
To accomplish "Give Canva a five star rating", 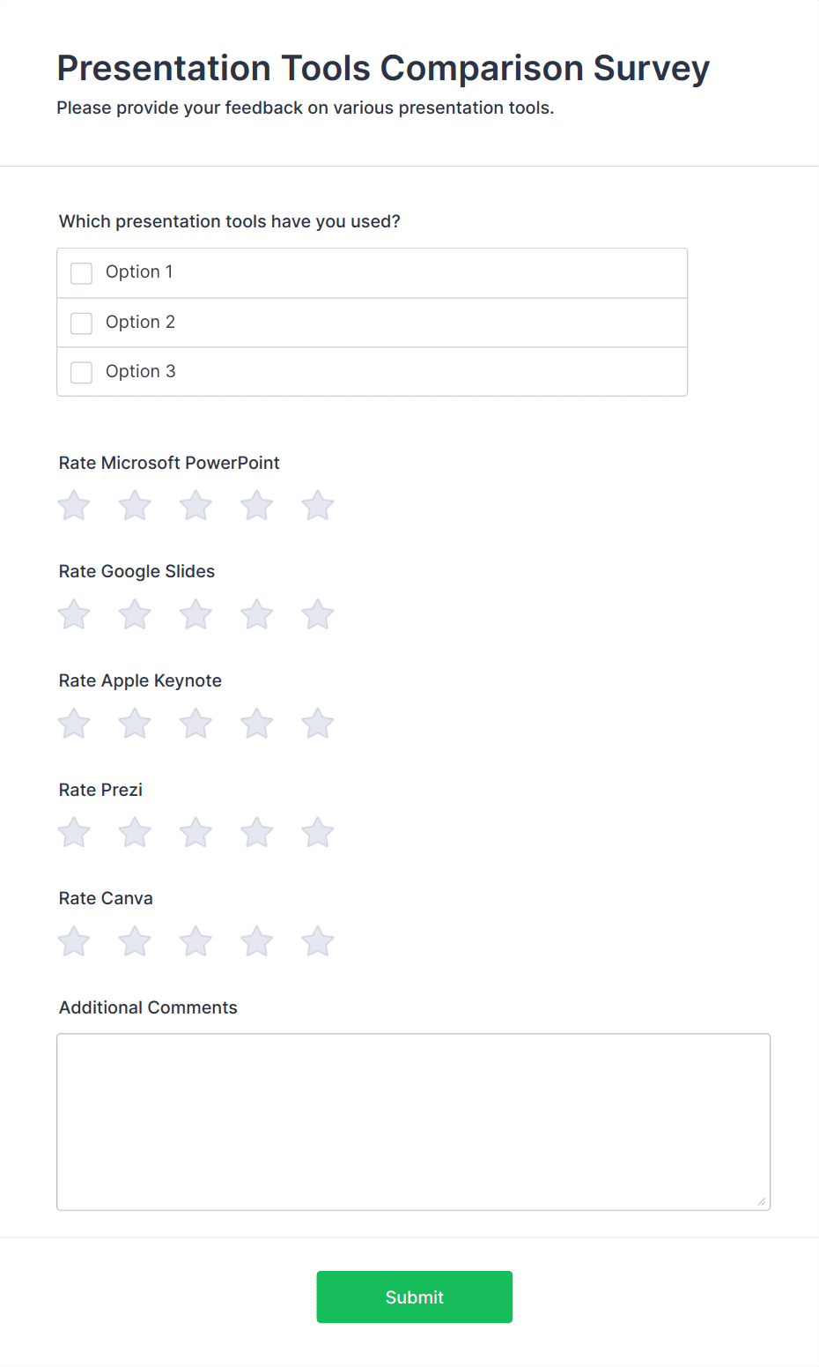I will (317, 942).
